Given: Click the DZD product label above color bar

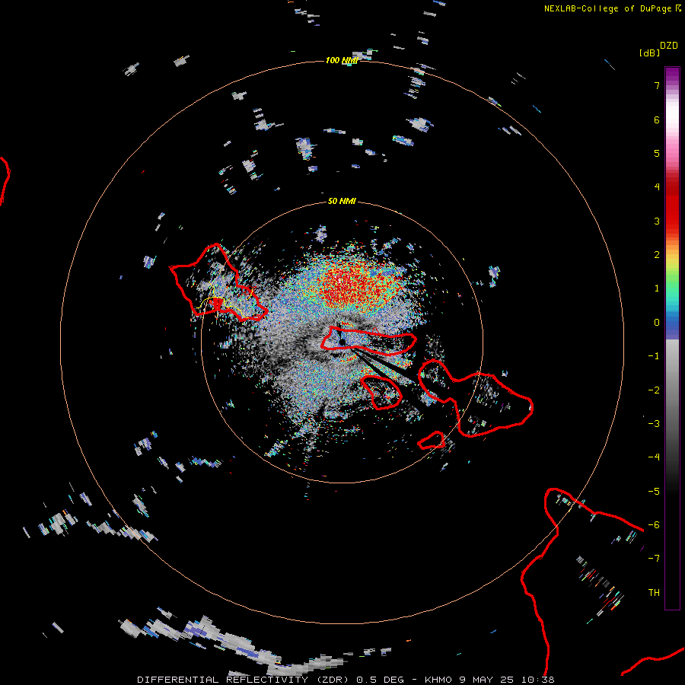Looking at the screenshot, I should [669, 46].
